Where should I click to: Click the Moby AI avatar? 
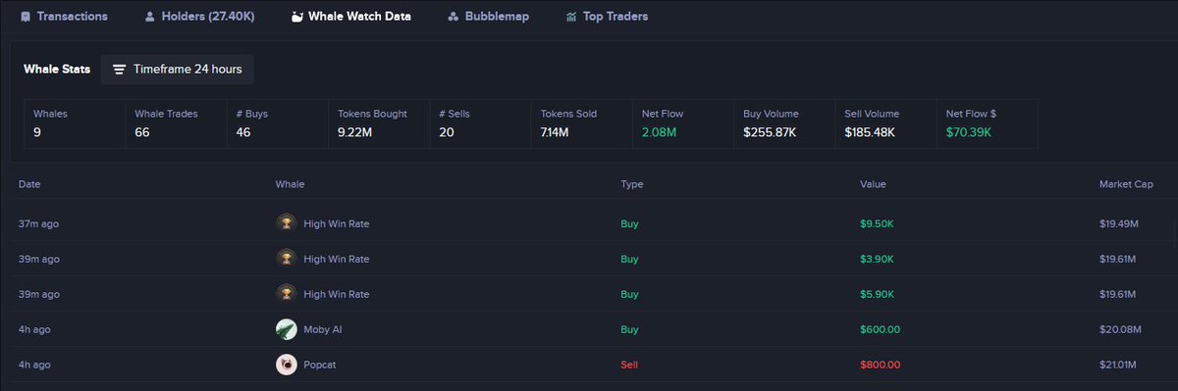[287, 329]
